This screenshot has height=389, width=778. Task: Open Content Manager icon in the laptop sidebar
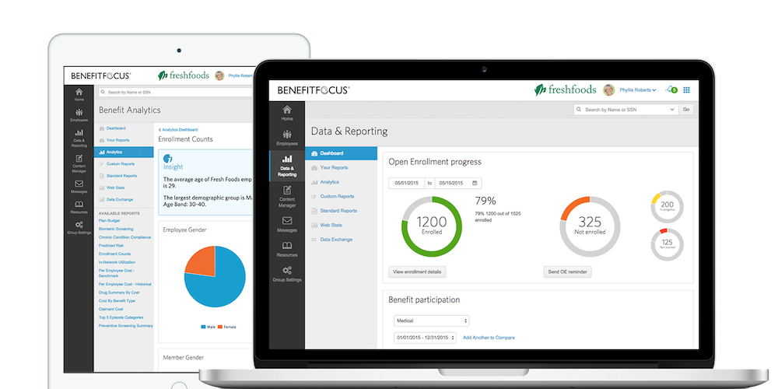[287, 191]
